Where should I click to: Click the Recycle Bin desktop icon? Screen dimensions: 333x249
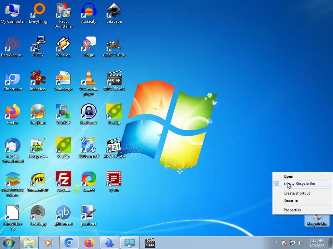317,220
